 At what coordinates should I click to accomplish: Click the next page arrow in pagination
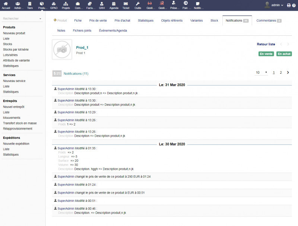pos(288,73)
